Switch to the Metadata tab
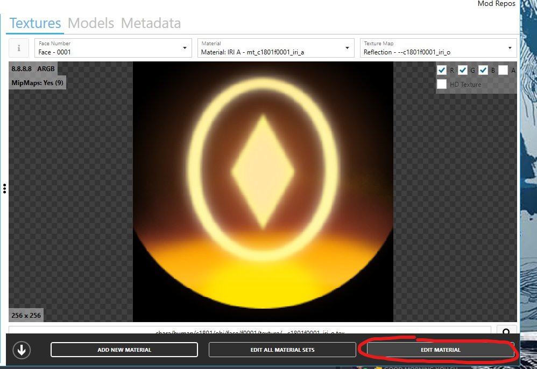This screenshot has width=537, height=369. (151, 23)
